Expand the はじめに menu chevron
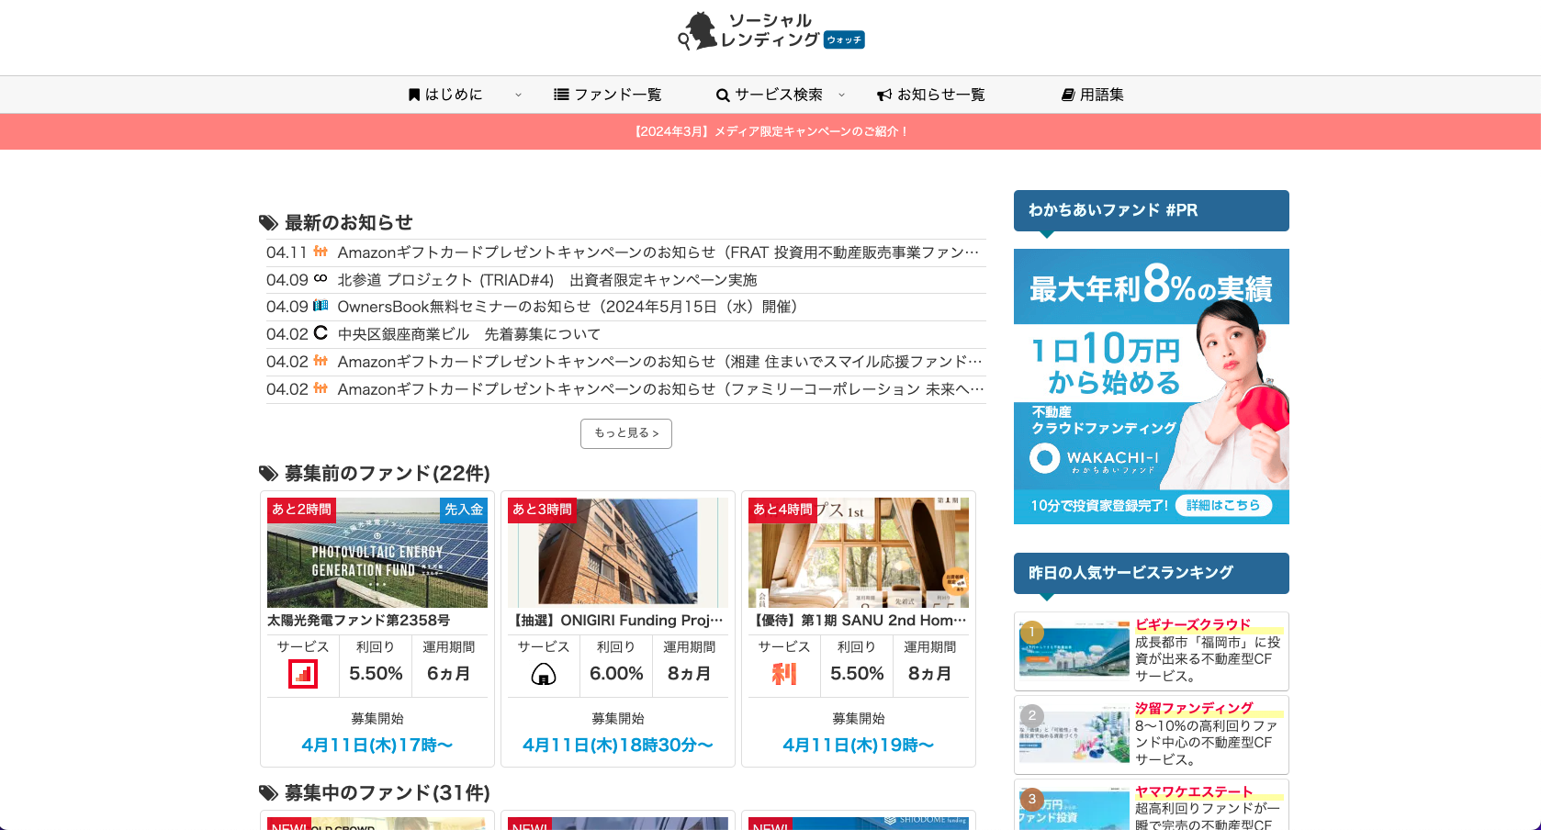The width and height of the screenshot is (1541, 830). pyautogui.click(x=518, y=95)
